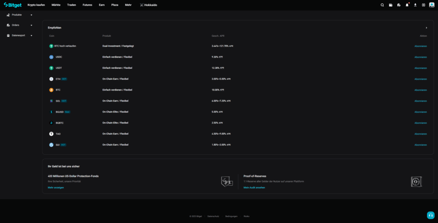This screenshot has height=223, width=438.
Task: Click the BGBTC coin icon
Action: (x=51, y=123)
